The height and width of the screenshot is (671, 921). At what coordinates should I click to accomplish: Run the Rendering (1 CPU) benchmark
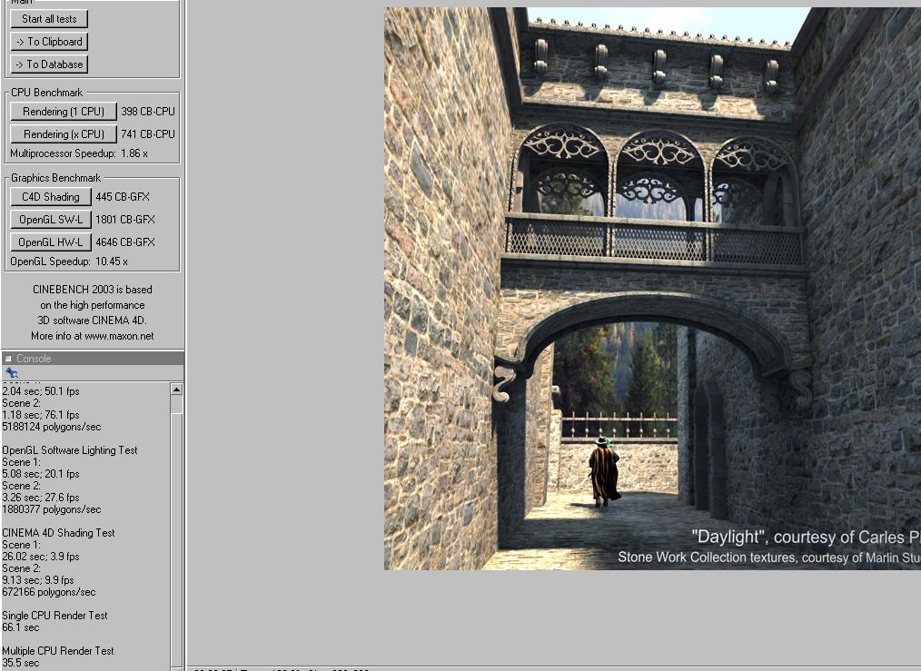pos(64,112)
